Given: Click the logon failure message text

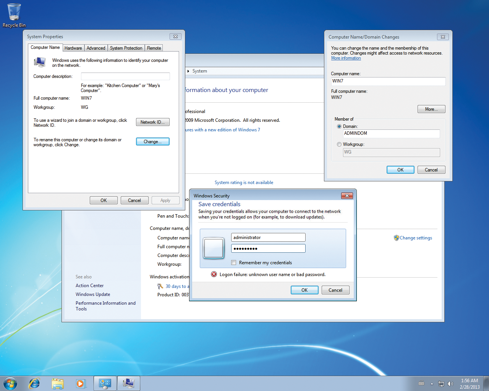Looking at the screenshot, I should [272, 275].
